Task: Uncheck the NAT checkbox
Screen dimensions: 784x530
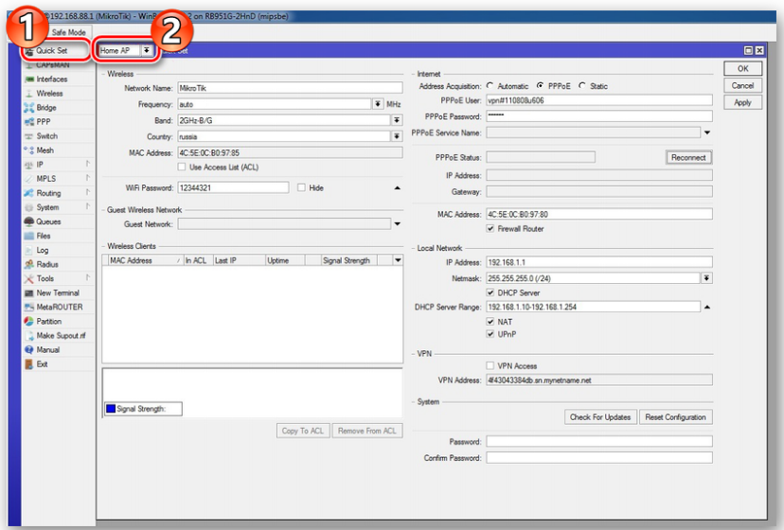Action: coord(490,322)
